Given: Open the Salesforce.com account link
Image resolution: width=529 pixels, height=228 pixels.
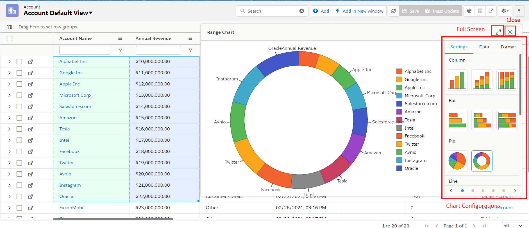Looking at the screenshot, I should click(x=75, y=107).
